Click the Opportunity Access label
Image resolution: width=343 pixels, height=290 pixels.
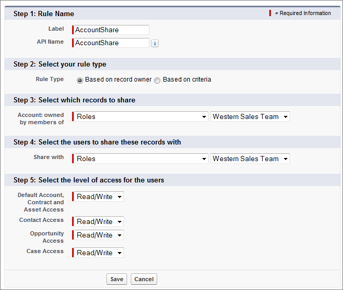point(47,237)
